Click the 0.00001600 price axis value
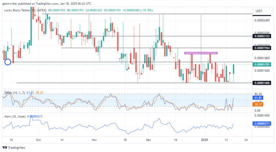The width and height of the screenshot is (276, 152). point(262,71)
